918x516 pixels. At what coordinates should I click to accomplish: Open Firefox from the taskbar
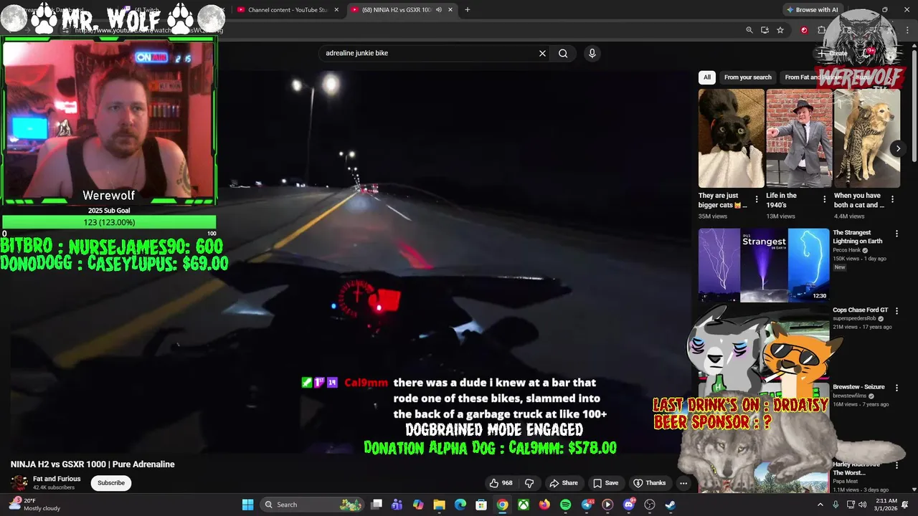pyautogui.click(x=544, y=505)
